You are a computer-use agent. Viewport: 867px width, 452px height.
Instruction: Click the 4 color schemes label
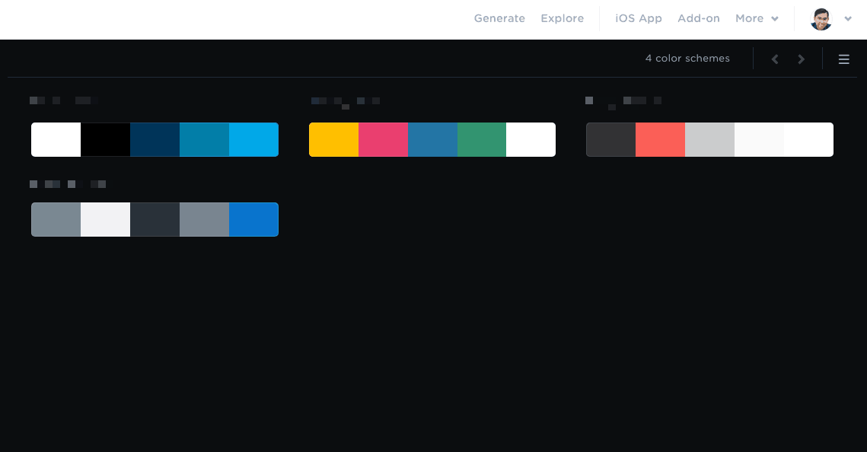tap(687, 59)
